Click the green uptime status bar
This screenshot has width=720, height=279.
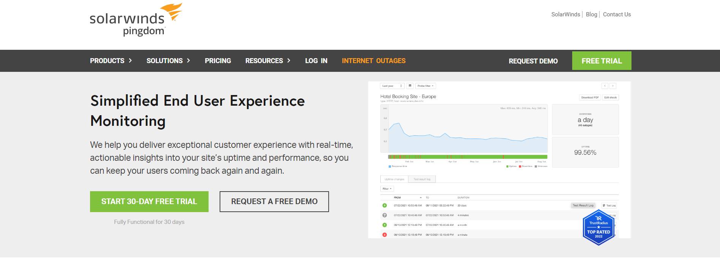pyautogui.click(x=467, y=157)
